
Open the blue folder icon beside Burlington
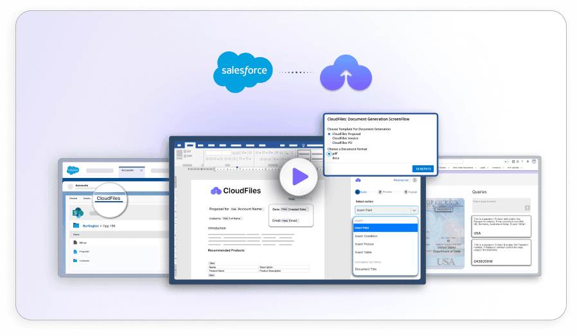(76, 225)
